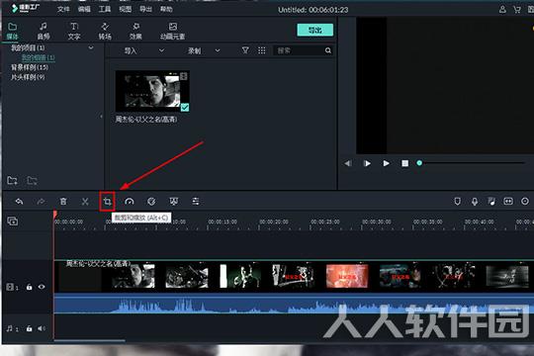Select 背景样例 (15) folder

click(30, 67)
